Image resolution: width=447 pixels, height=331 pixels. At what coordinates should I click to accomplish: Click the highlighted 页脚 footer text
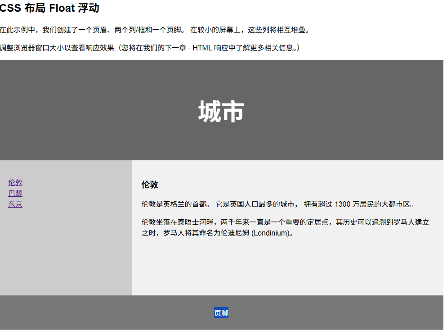point(221,313)
